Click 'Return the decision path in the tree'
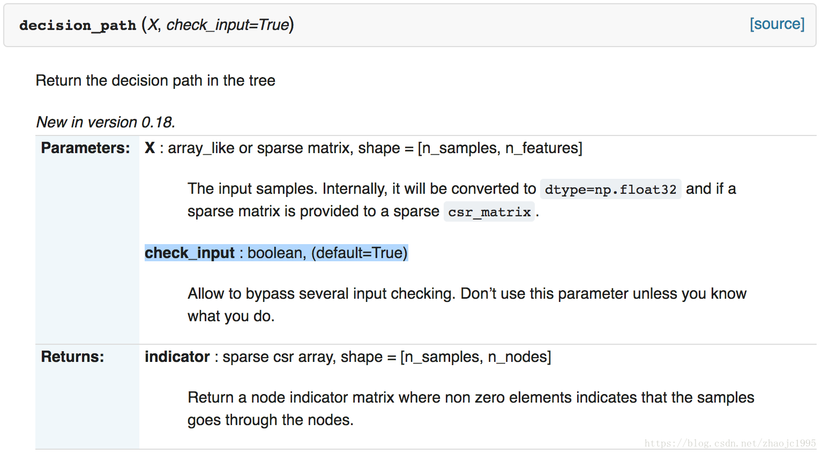 (155, 80)
